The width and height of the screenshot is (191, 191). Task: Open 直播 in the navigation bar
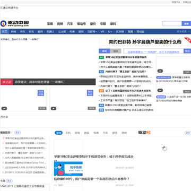click(x=130, y=32)
